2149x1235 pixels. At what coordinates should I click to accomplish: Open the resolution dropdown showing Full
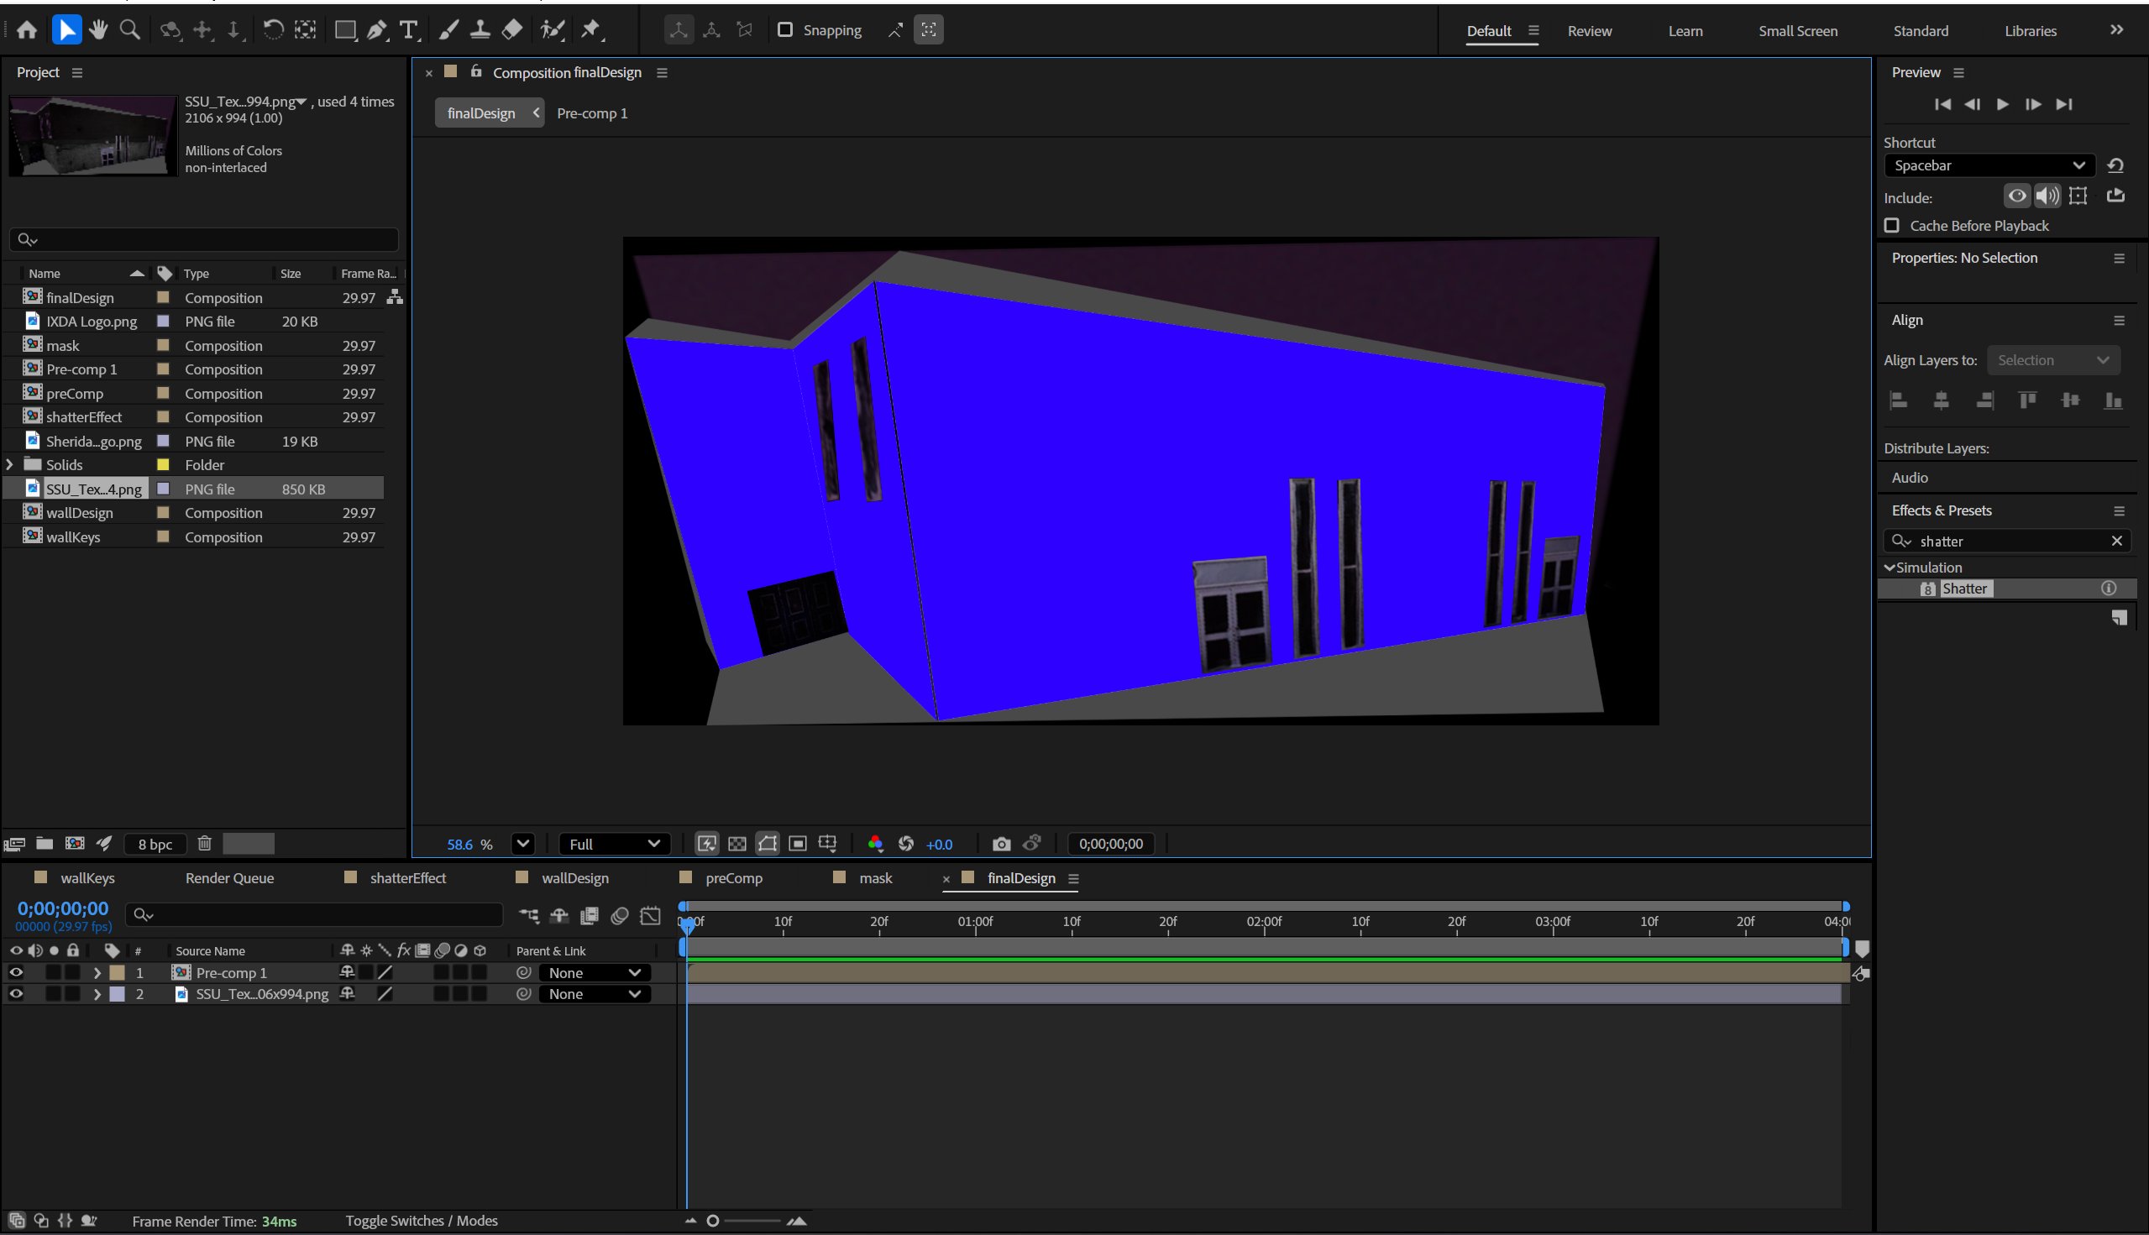(x=614, y=843)
